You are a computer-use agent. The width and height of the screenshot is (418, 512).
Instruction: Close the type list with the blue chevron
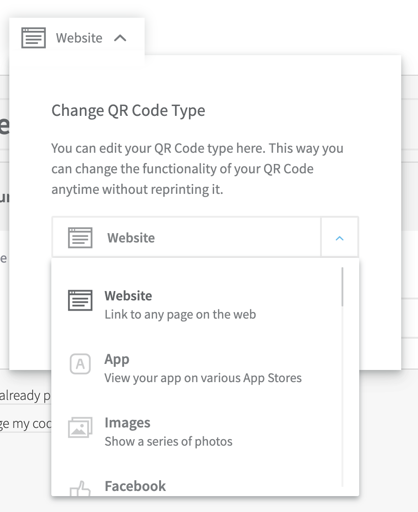click(340, 238)
